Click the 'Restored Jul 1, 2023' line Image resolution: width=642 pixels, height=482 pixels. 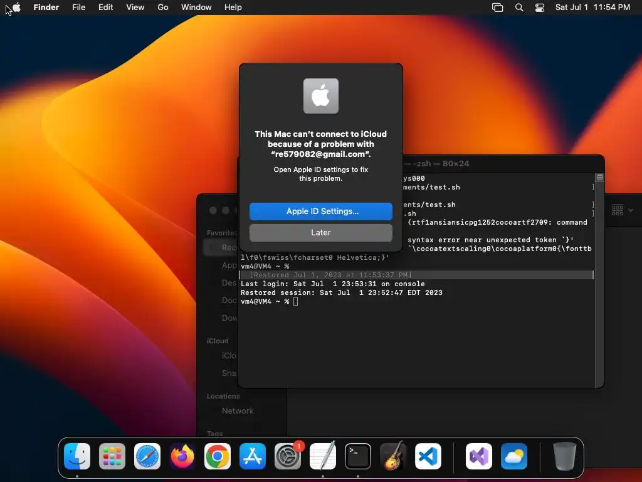pos(330,275)
